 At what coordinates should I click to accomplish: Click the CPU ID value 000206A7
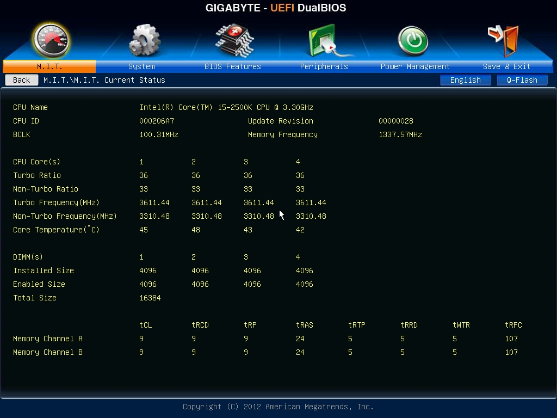[x=157, y=121]
